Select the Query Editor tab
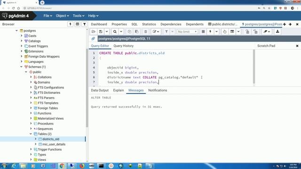This screenshot has width=301, height=169. (x=100, y=46)
